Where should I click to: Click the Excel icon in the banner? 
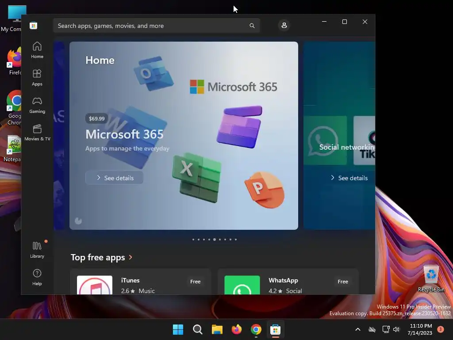[197, 178]
